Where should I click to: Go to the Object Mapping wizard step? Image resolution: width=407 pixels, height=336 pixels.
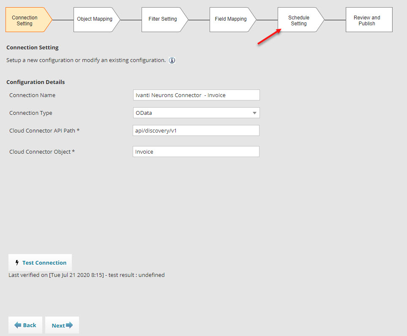(97, 20)
